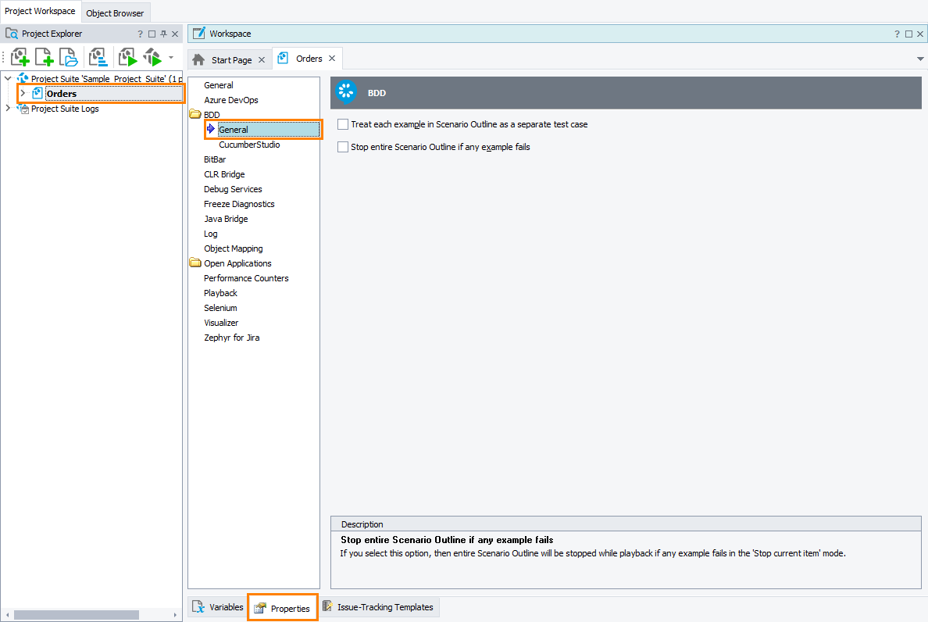
Task: Click the Organize Project Items icon
Action: [98, 56]
